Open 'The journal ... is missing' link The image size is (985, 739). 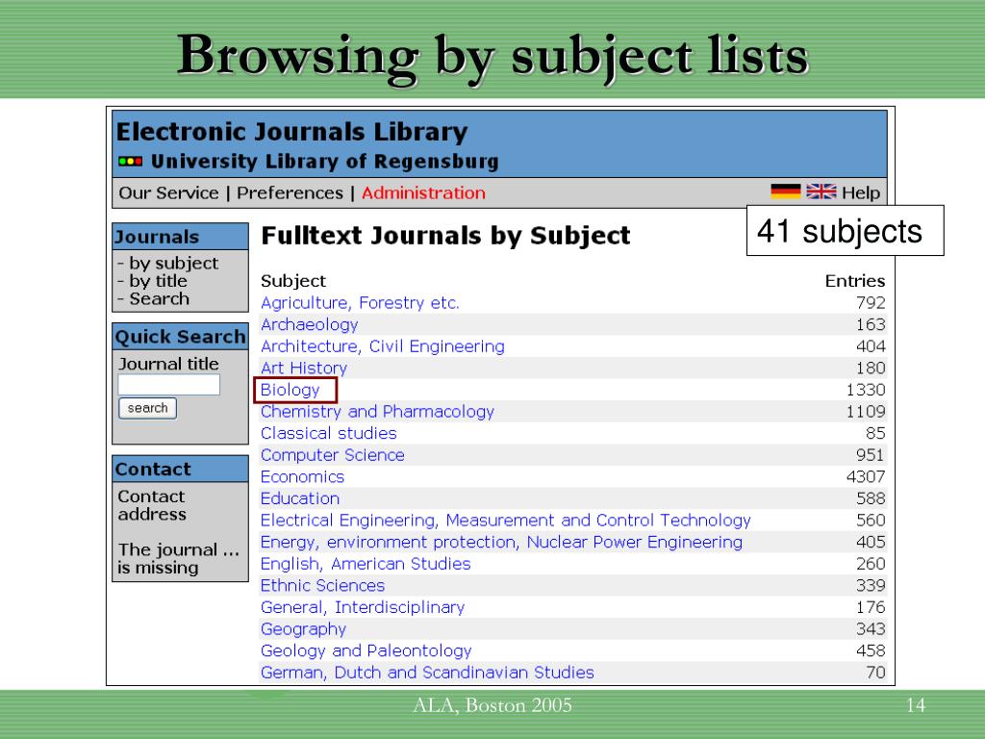click(178, 559)
